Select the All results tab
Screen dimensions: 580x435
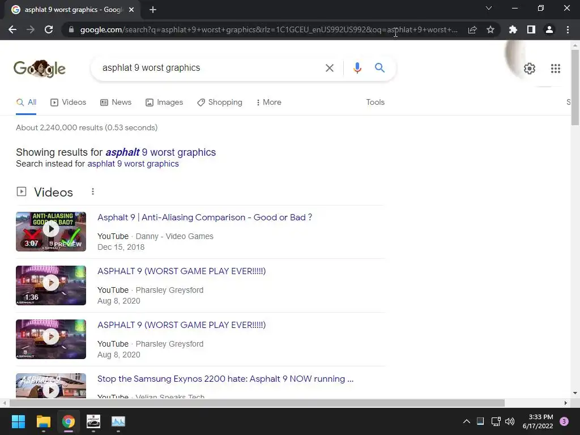tap(26, 103)
